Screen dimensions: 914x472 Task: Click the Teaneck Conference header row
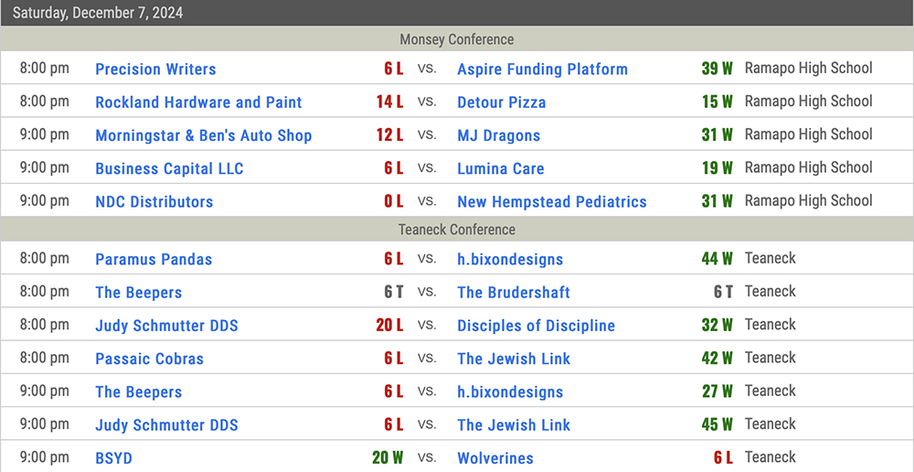coord(457,230)
